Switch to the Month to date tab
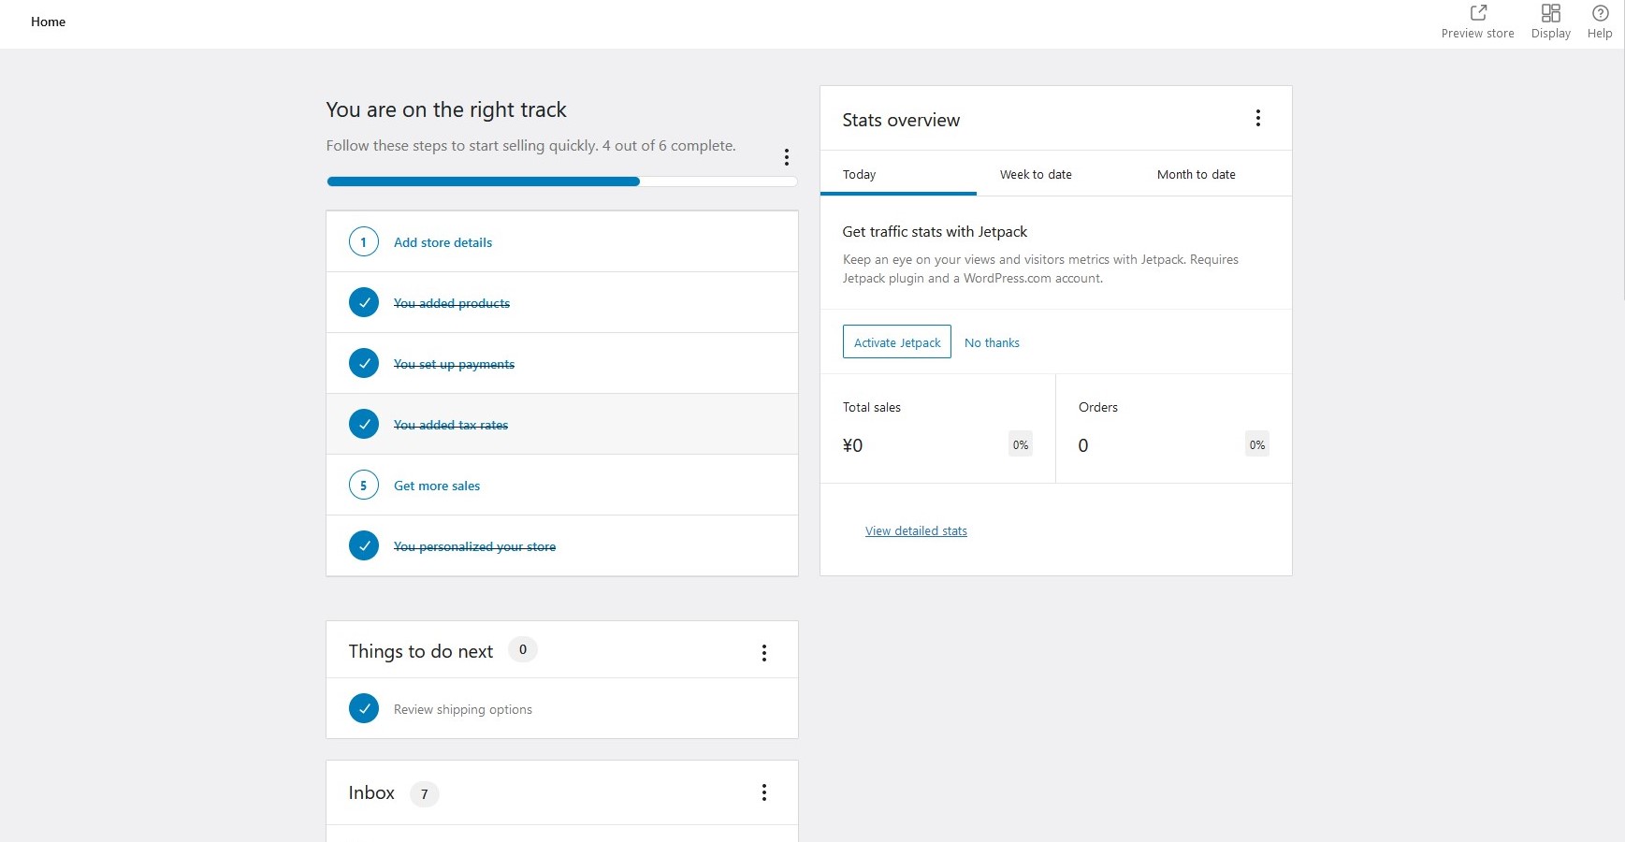This screenshot has width=1625, height=842. [x=1196, y=175]
